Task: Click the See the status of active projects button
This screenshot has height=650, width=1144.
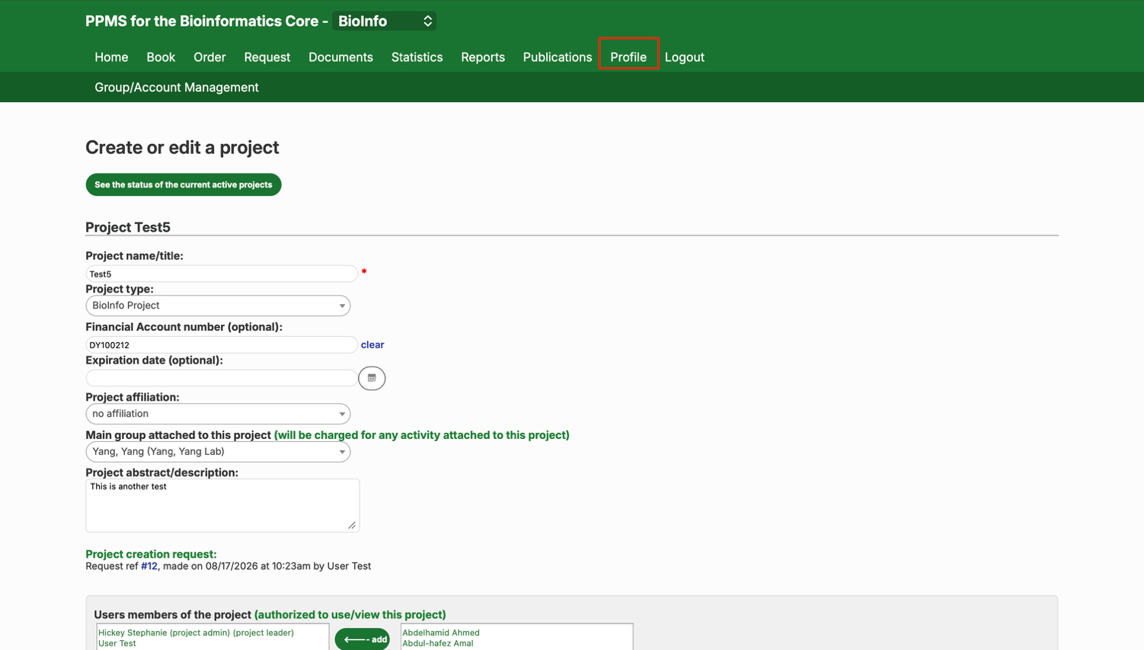Action: tap(184, 184)
